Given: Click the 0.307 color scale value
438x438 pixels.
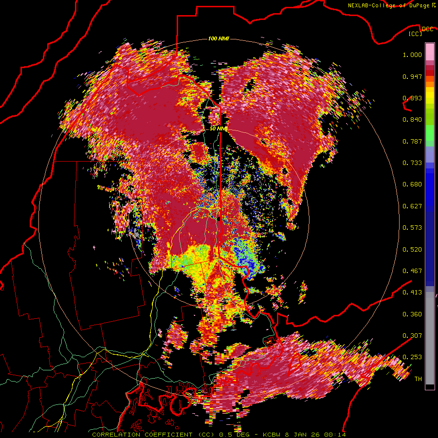Looking at the screenshot, I should tap(412, 335).
